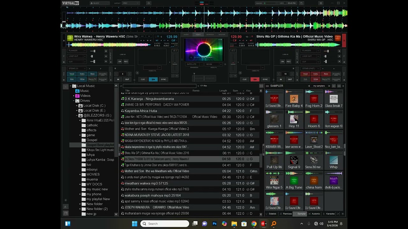Click the boom video FX settings gear
Screen dimensions: 408x229
pyautogui.click(x=225, y=64)
